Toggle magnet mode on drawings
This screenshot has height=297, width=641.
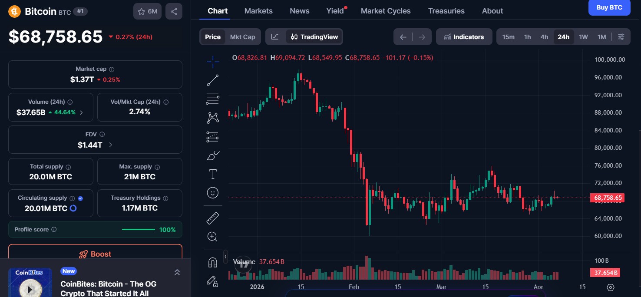click(213, 262)
